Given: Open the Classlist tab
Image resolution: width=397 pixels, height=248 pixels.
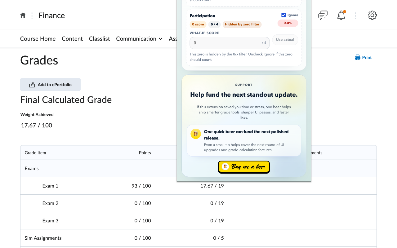Looking at the screenshot, I should pos(100,39).
